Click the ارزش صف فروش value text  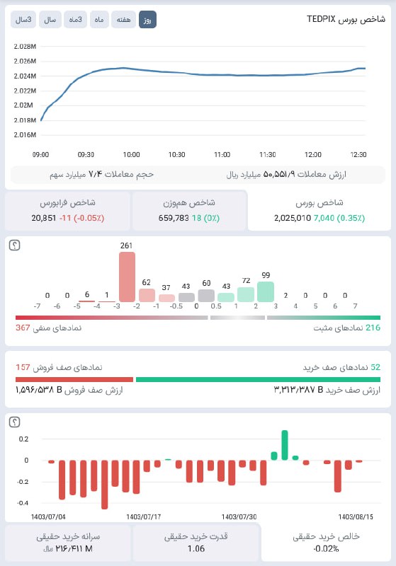pyautogui.click(x=69, y=391)
